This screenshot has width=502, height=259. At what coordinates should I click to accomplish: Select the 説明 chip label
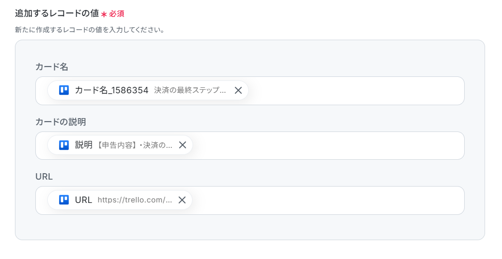click(x=84, y=145)
